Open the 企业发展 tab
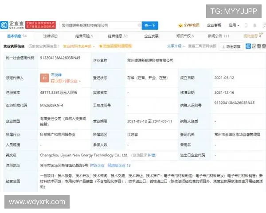Image resolution: width=266 pixels, height=213 pixels. [151, 36]
